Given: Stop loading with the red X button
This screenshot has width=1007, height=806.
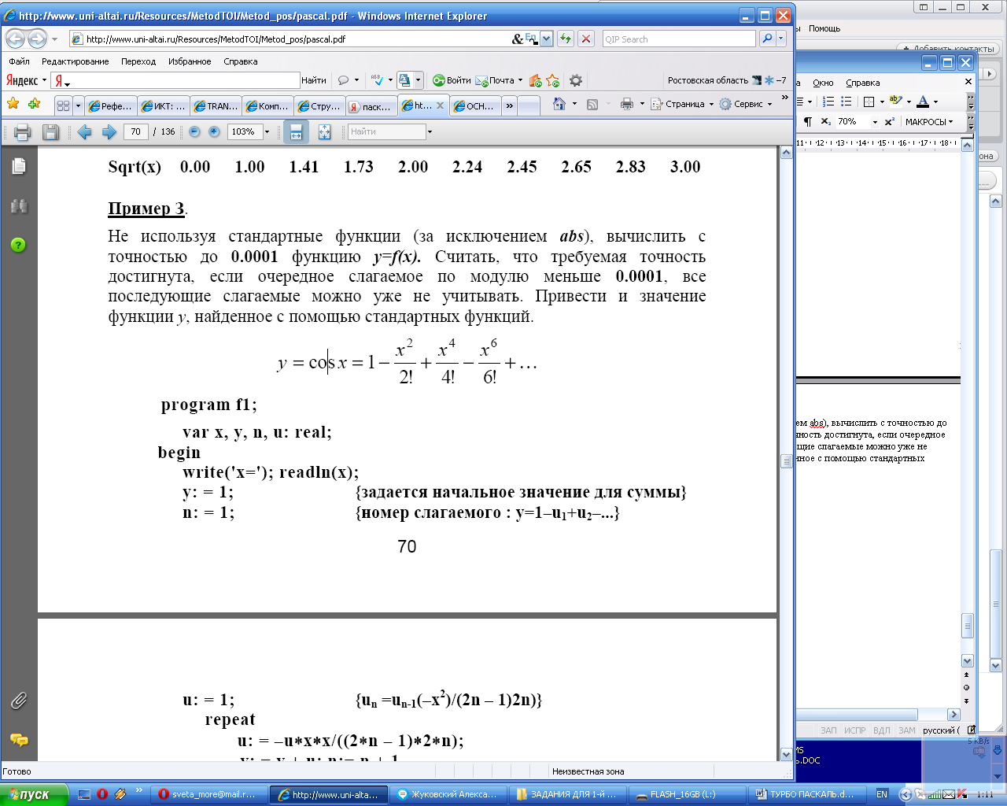Looking at the screenshot, I should (586, 39).
